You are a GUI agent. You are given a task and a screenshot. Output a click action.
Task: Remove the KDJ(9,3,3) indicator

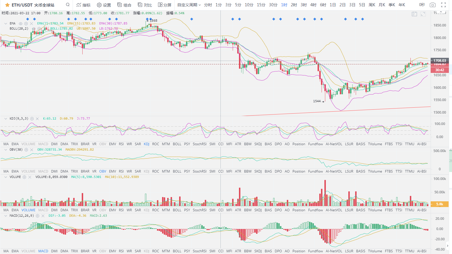tap(37, 119)
